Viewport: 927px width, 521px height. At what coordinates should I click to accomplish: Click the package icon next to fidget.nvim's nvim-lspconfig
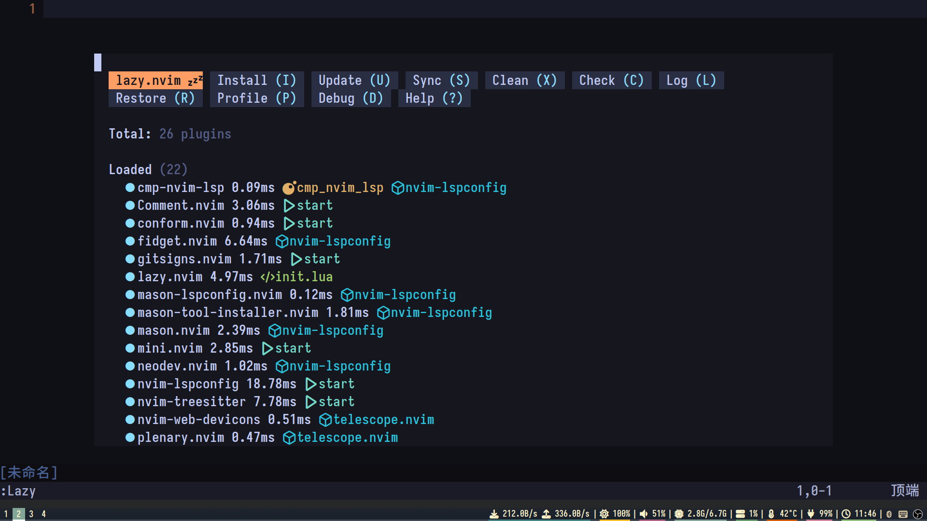282,241
